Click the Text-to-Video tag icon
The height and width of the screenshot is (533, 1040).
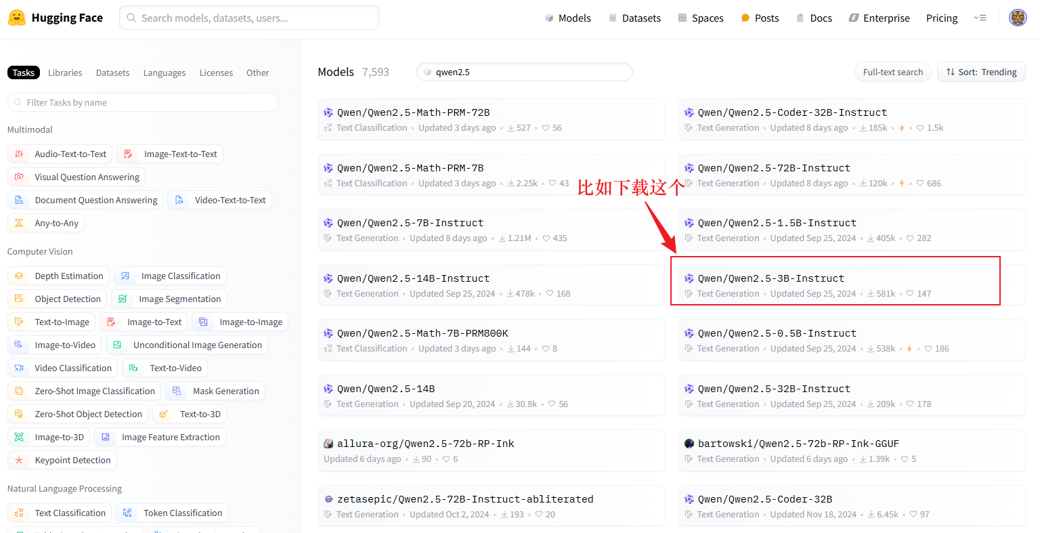click(x=133, y=368)
